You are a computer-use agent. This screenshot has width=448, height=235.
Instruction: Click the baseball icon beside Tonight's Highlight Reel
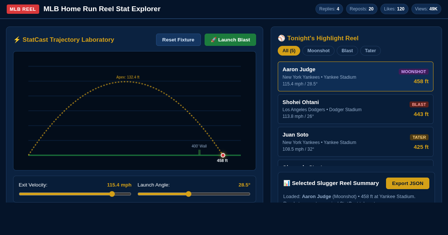click(281, 38)
